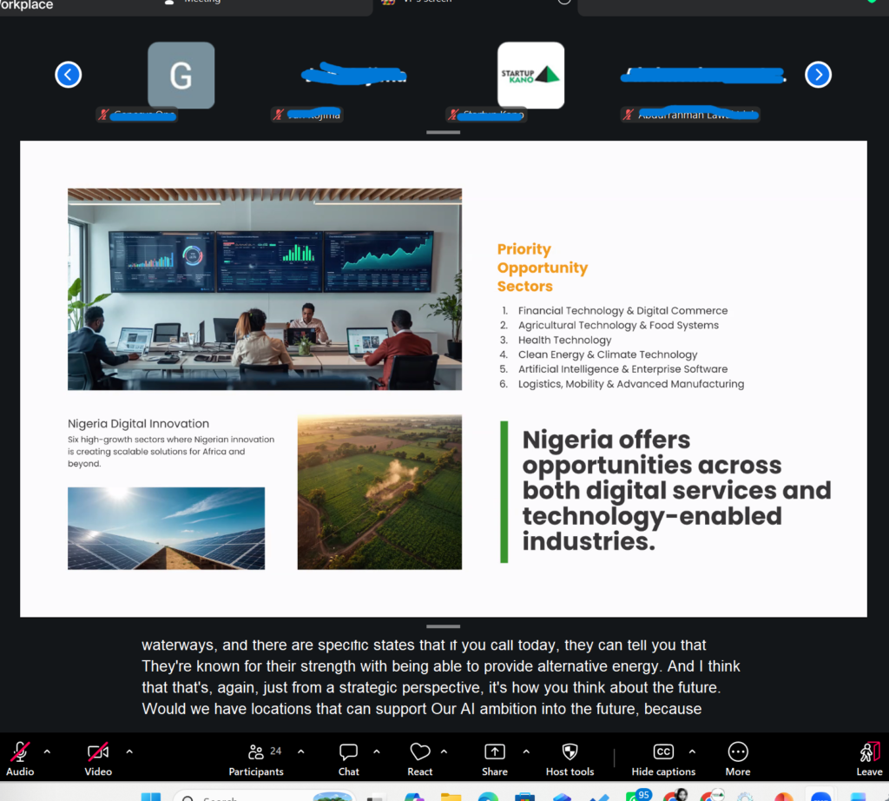The width and height of the screenshot is (889, 801).
Task: Expand chat options chevron beside Chat
Action: click(377, 751)
